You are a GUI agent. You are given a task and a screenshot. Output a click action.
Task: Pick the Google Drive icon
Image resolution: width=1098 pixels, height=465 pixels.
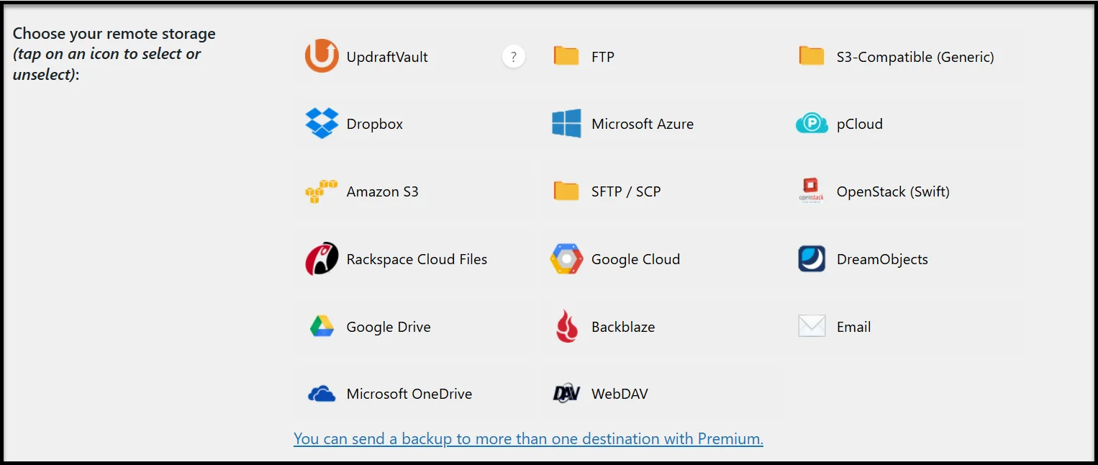(x=322, y=327)
